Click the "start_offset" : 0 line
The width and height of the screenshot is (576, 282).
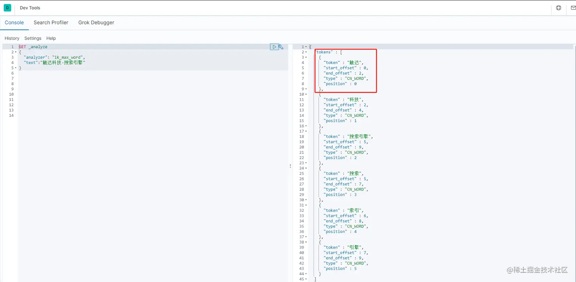point(346,68)
